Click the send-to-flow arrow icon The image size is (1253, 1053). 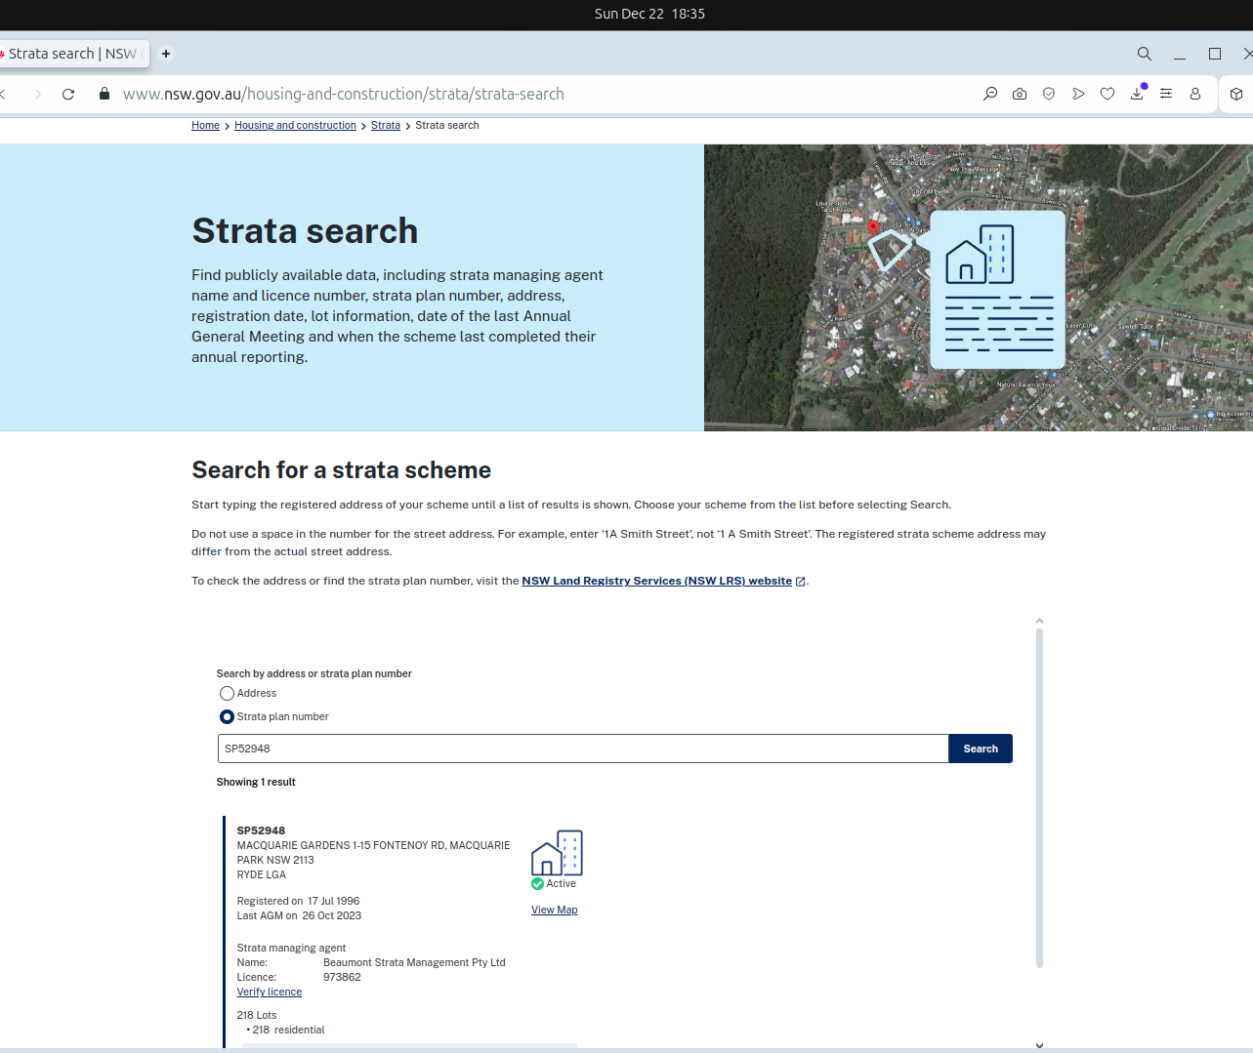(x=1078, y=94)
